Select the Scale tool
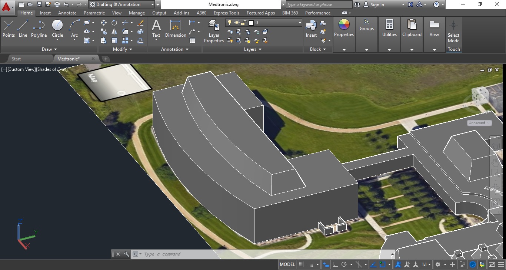The width and height of the screenshot is (506, 270). tap(114, 40)
